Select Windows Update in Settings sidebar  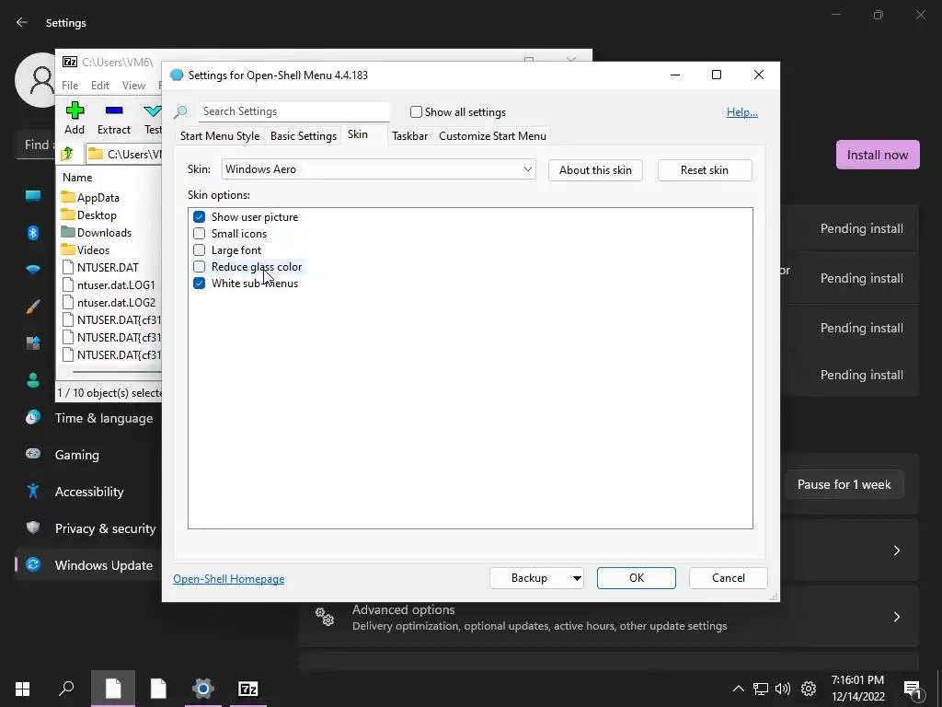tap(88, 565)
